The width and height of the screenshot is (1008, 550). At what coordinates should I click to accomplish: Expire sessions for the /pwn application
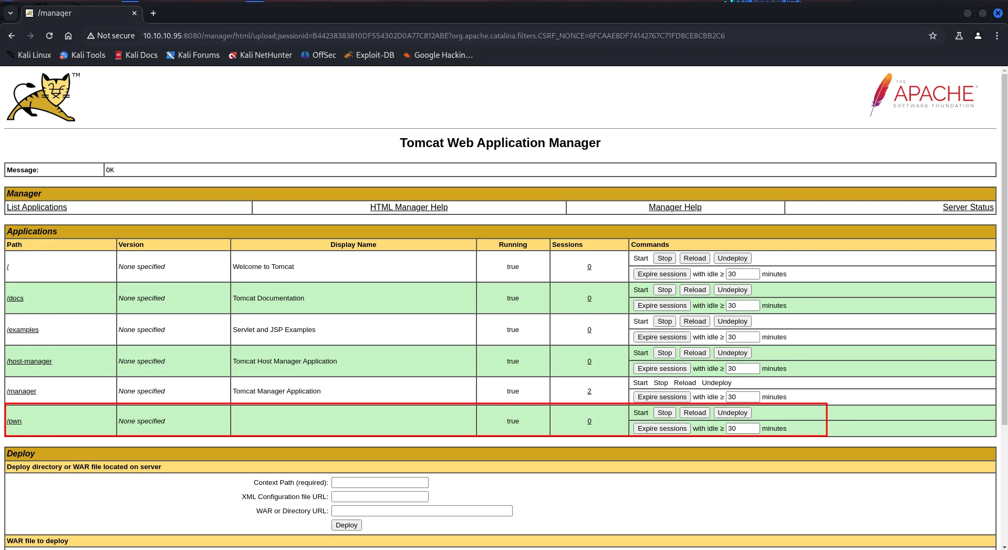(x=662, y=429)
